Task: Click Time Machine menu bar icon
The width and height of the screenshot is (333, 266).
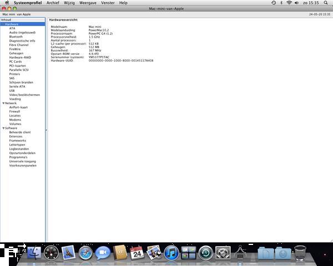Action: pyautogui.click(x=274, y=3)
